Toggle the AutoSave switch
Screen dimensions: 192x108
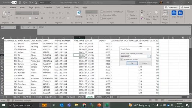click(x=14, y=2)
